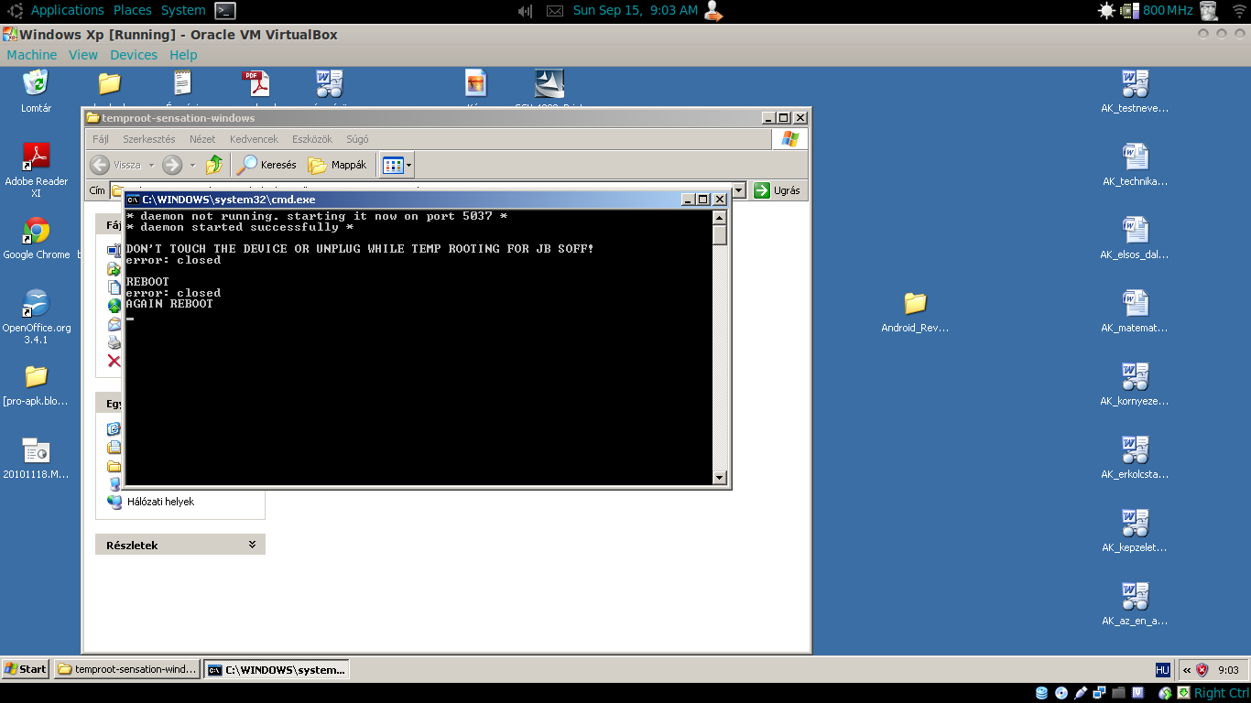The height and width of the screenshot is (703, 1251).
Task: Click the Ugrás go button
Action: (x=778, y=190)
